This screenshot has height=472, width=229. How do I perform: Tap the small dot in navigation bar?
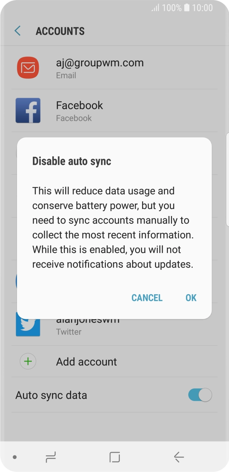[x=15, y=457]
